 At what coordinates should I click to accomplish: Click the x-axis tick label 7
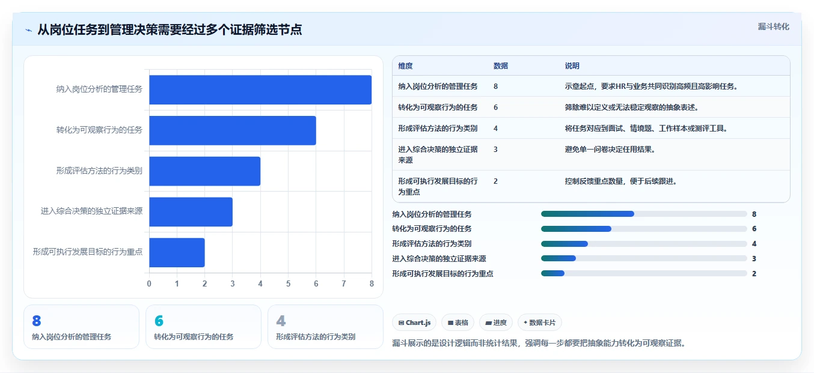tap(344, 284)
